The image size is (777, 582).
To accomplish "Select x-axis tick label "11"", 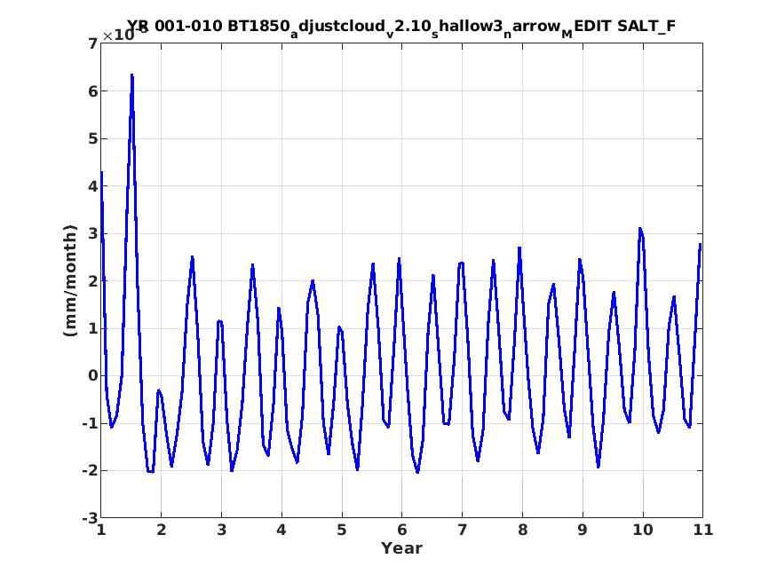I will 703,530.
